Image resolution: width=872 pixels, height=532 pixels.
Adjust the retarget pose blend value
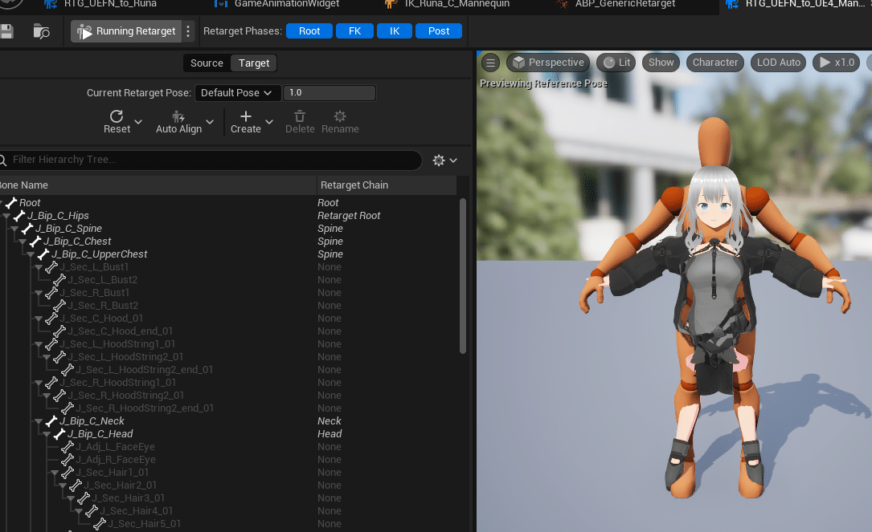pos(330,92)
